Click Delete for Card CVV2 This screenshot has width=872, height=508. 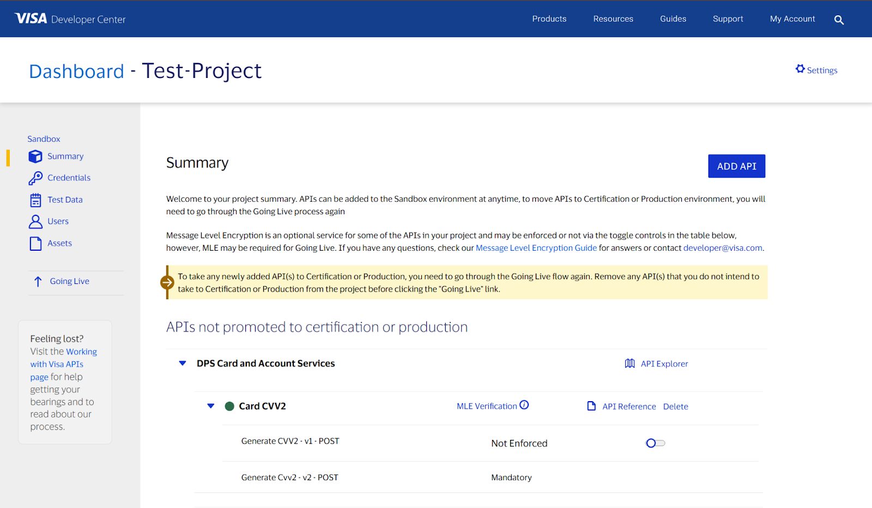pos(675,407)
